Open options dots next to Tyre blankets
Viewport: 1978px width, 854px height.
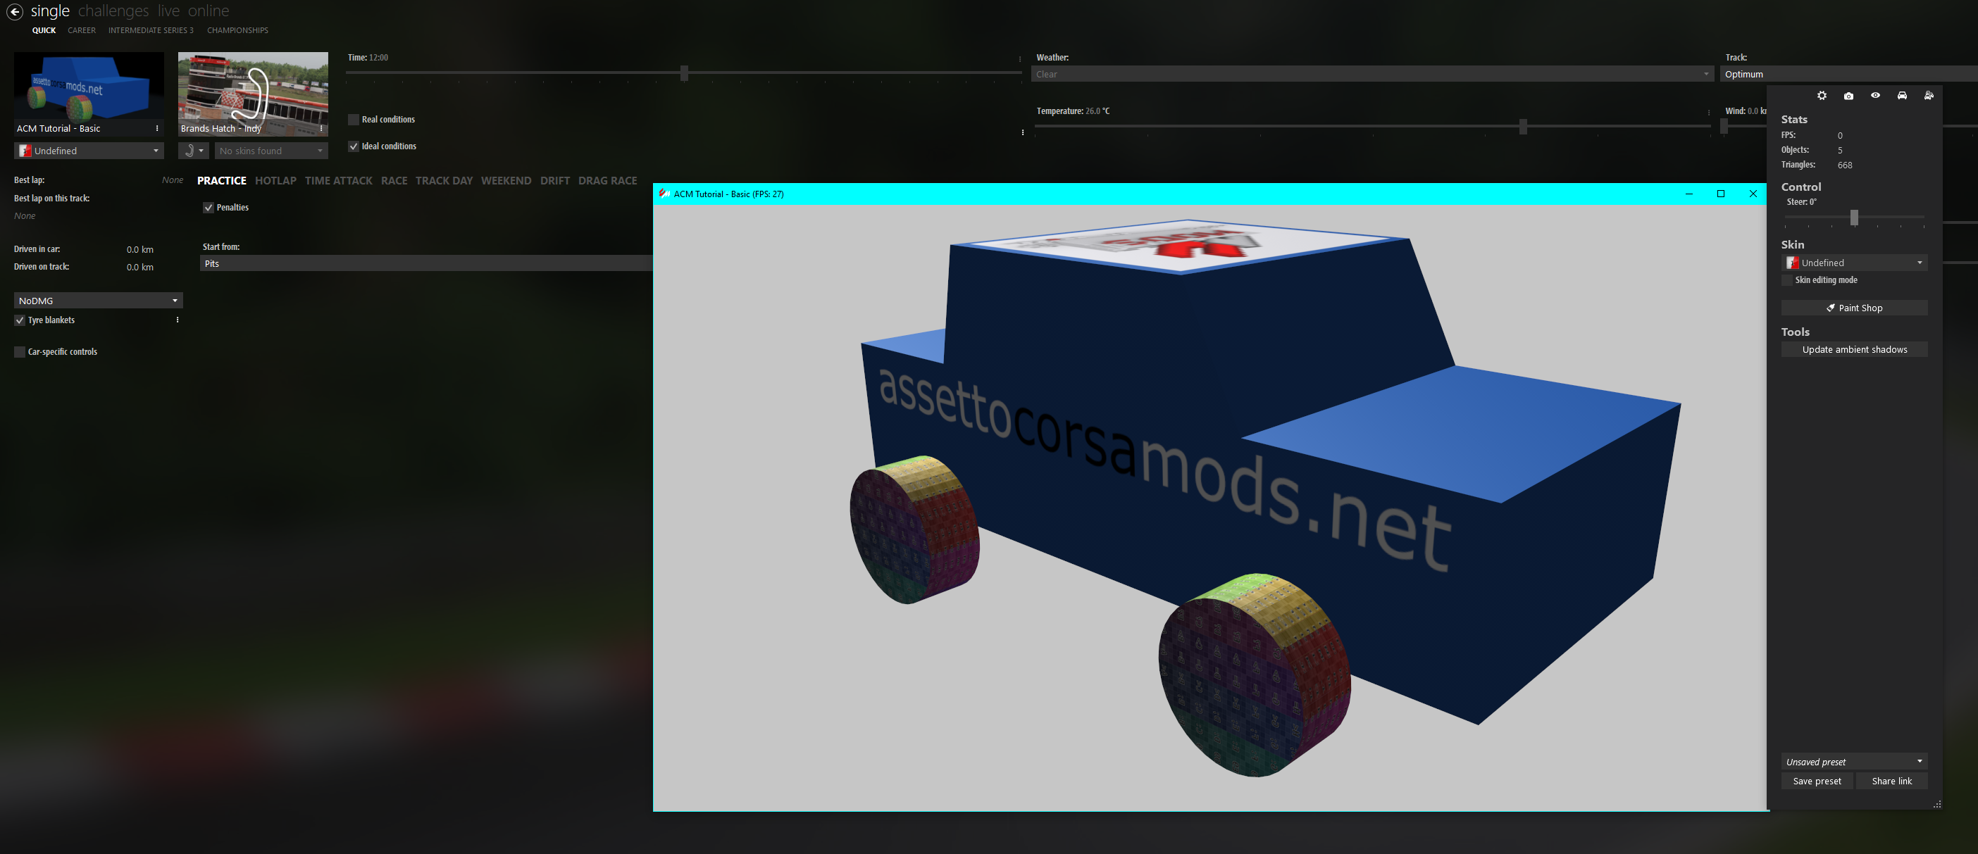(x=178, y=320)
